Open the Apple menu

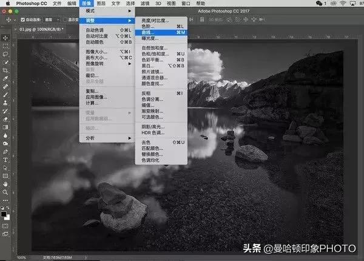point(8,3)
